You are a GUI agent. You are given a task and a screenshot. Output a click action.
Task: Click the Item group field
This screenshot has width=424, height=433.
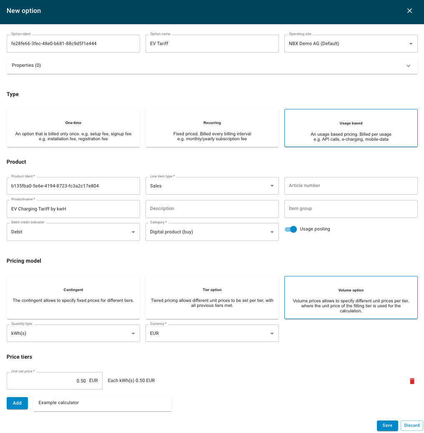point(351,209)
